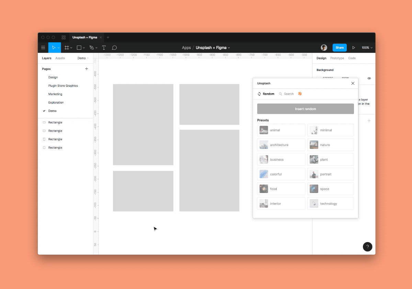The width and height of the screenshot is (412, 289).
Task: Collapse the Demo pages list
Action: click(83, 58)
